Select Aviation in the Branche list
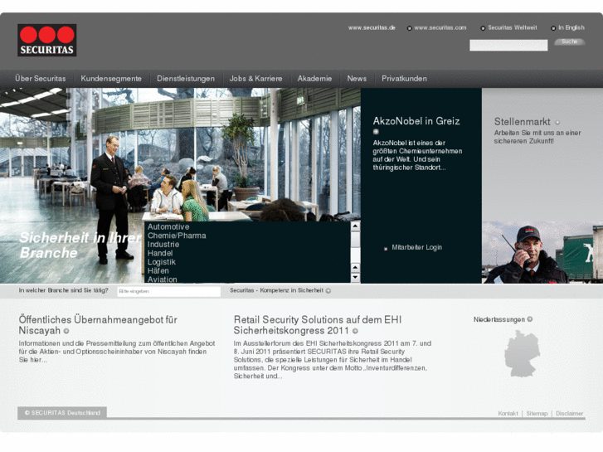 click(x=163, y=279)
